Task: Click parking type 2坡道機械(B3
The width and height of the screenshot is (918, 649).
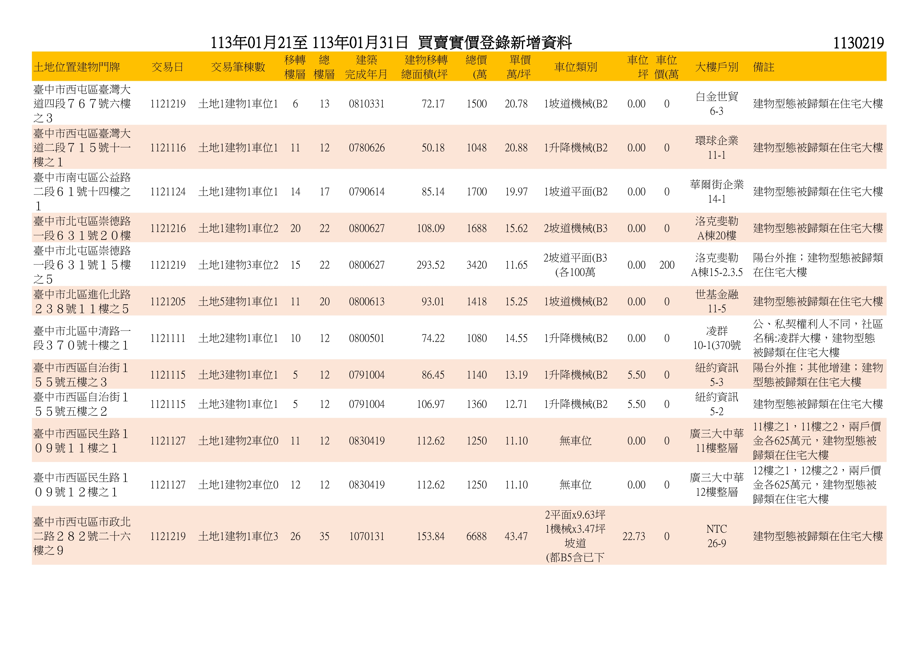Action: [x=576, y=228]
